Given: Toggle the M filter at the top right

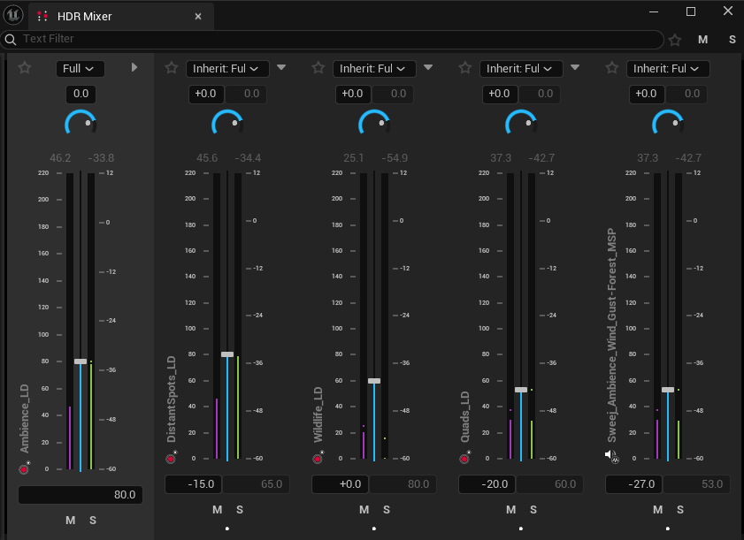Looking at the screenshot, I should [702, 39].
